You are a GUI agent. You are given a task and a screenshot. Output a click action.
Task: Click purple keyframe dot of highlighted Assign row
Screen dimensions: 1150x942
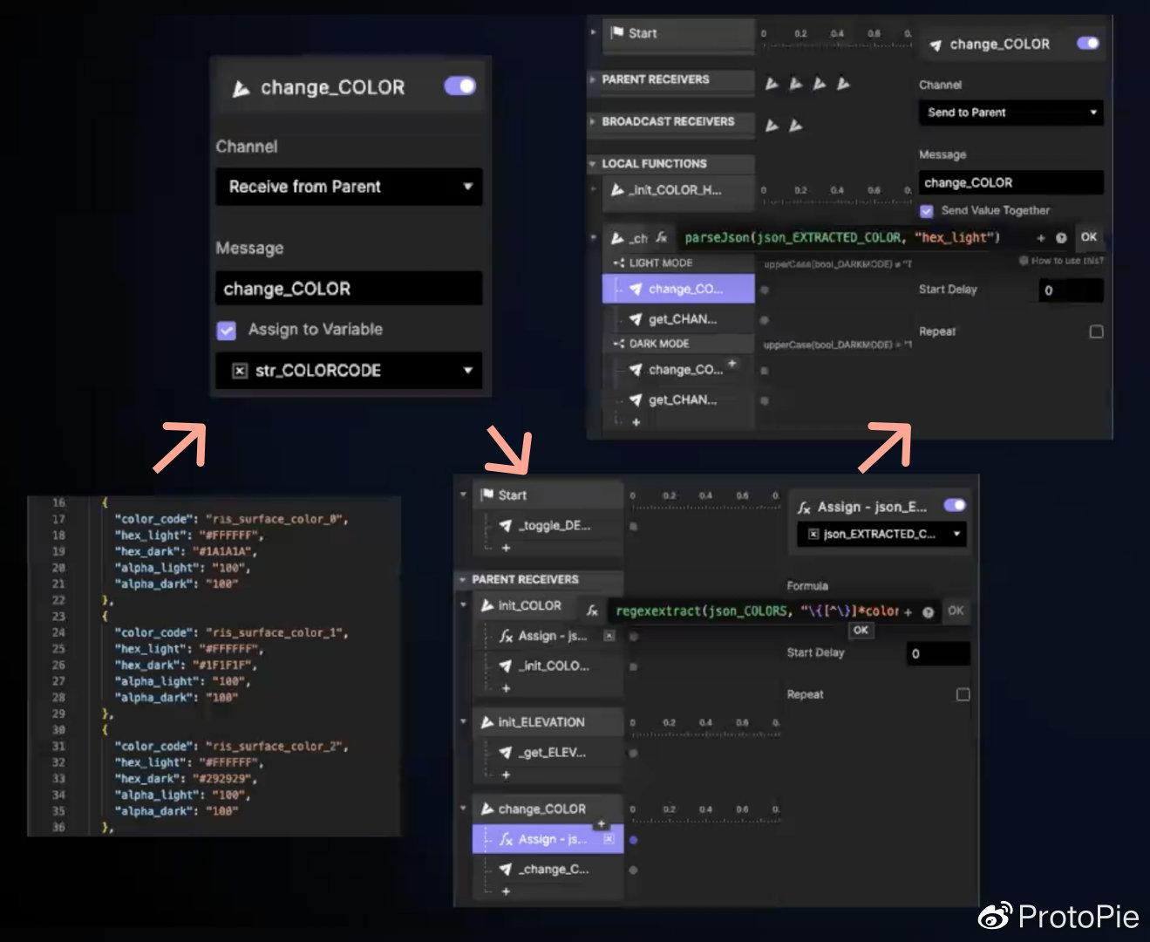(x=633, y=840)
